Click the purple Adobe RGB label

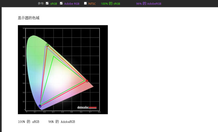(x=72, y=4)
